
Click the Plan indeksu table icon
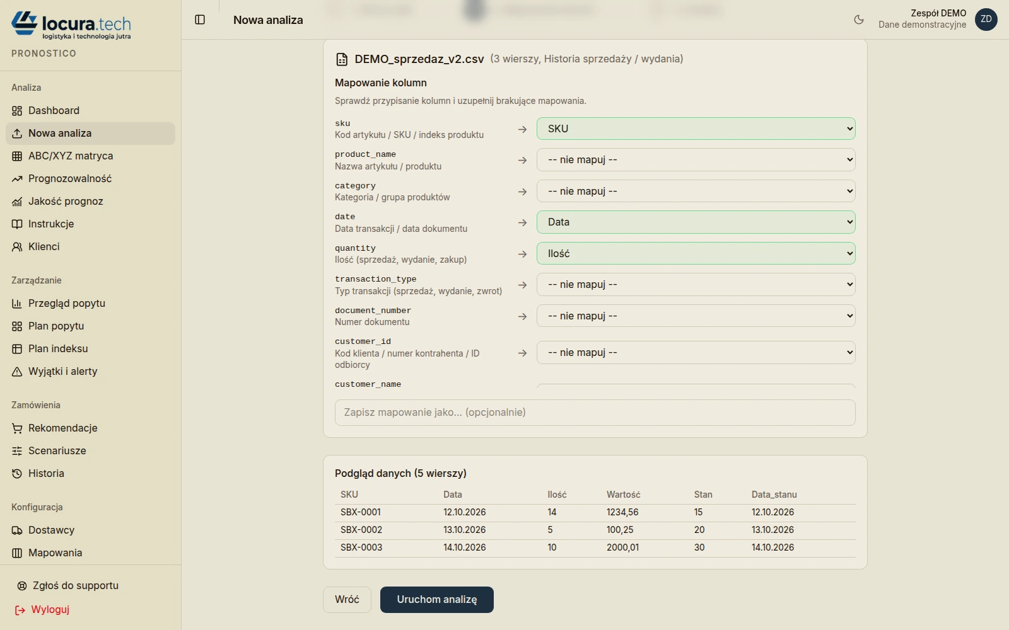[17, 349]
